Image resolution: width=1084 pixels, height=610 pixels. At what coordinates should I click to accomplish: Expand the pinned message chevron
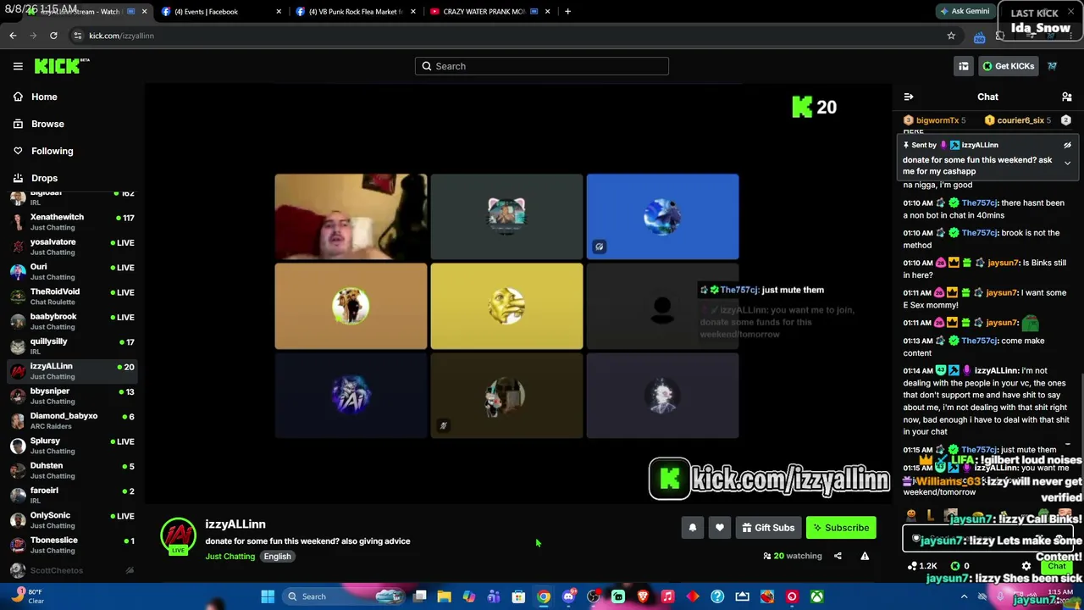(x=1068, y=163)
